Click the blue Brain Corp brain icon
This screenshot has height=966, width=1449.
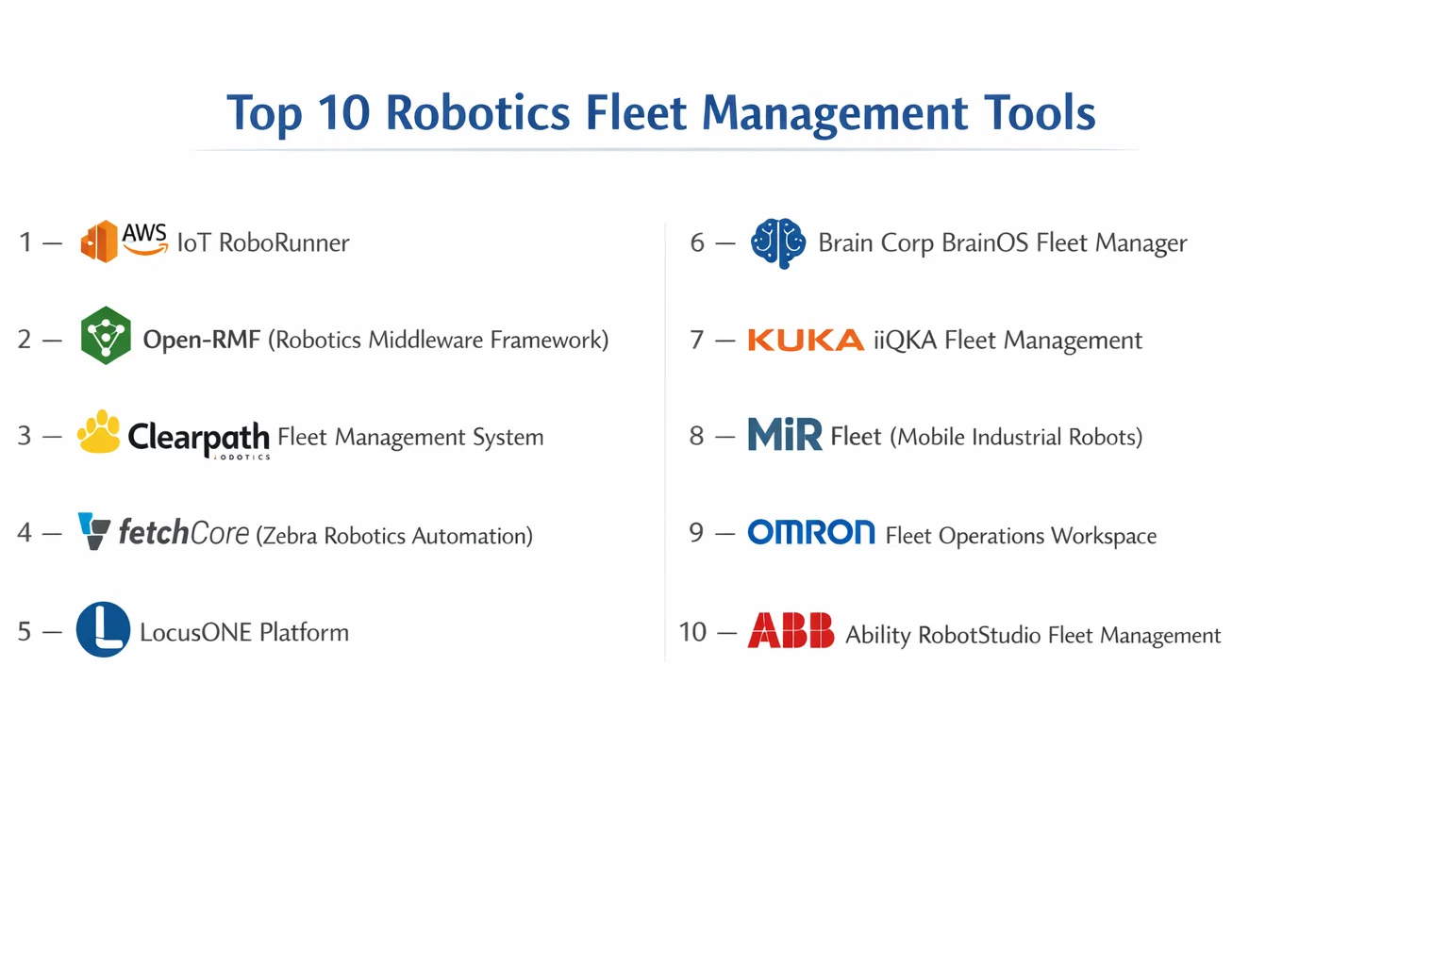point(777,242)
